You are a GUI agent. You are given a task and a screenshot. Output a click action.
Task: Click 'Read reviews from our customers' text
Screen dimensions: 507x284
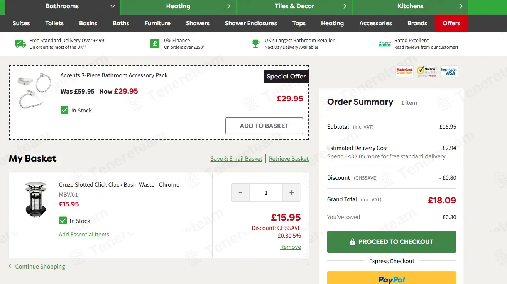pos(426,47)
